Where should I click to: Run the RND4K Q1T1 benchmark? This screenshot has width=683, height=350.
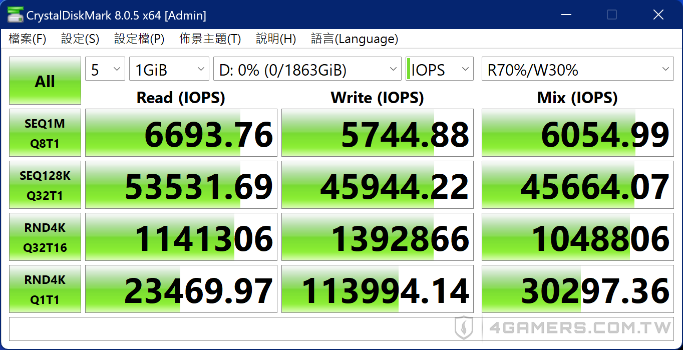[x=45, y=289]
